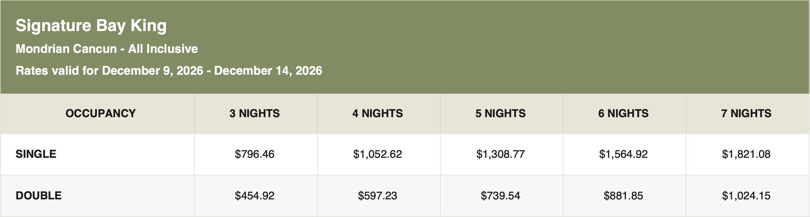Select the 5 NIGHTS column header
Image resolution: width=810 pixels, height=217 pixels.
501,113
